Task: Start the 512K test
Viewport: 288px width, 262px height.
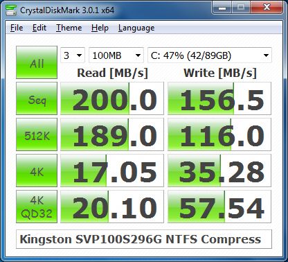Action: (x=37, y=134)
